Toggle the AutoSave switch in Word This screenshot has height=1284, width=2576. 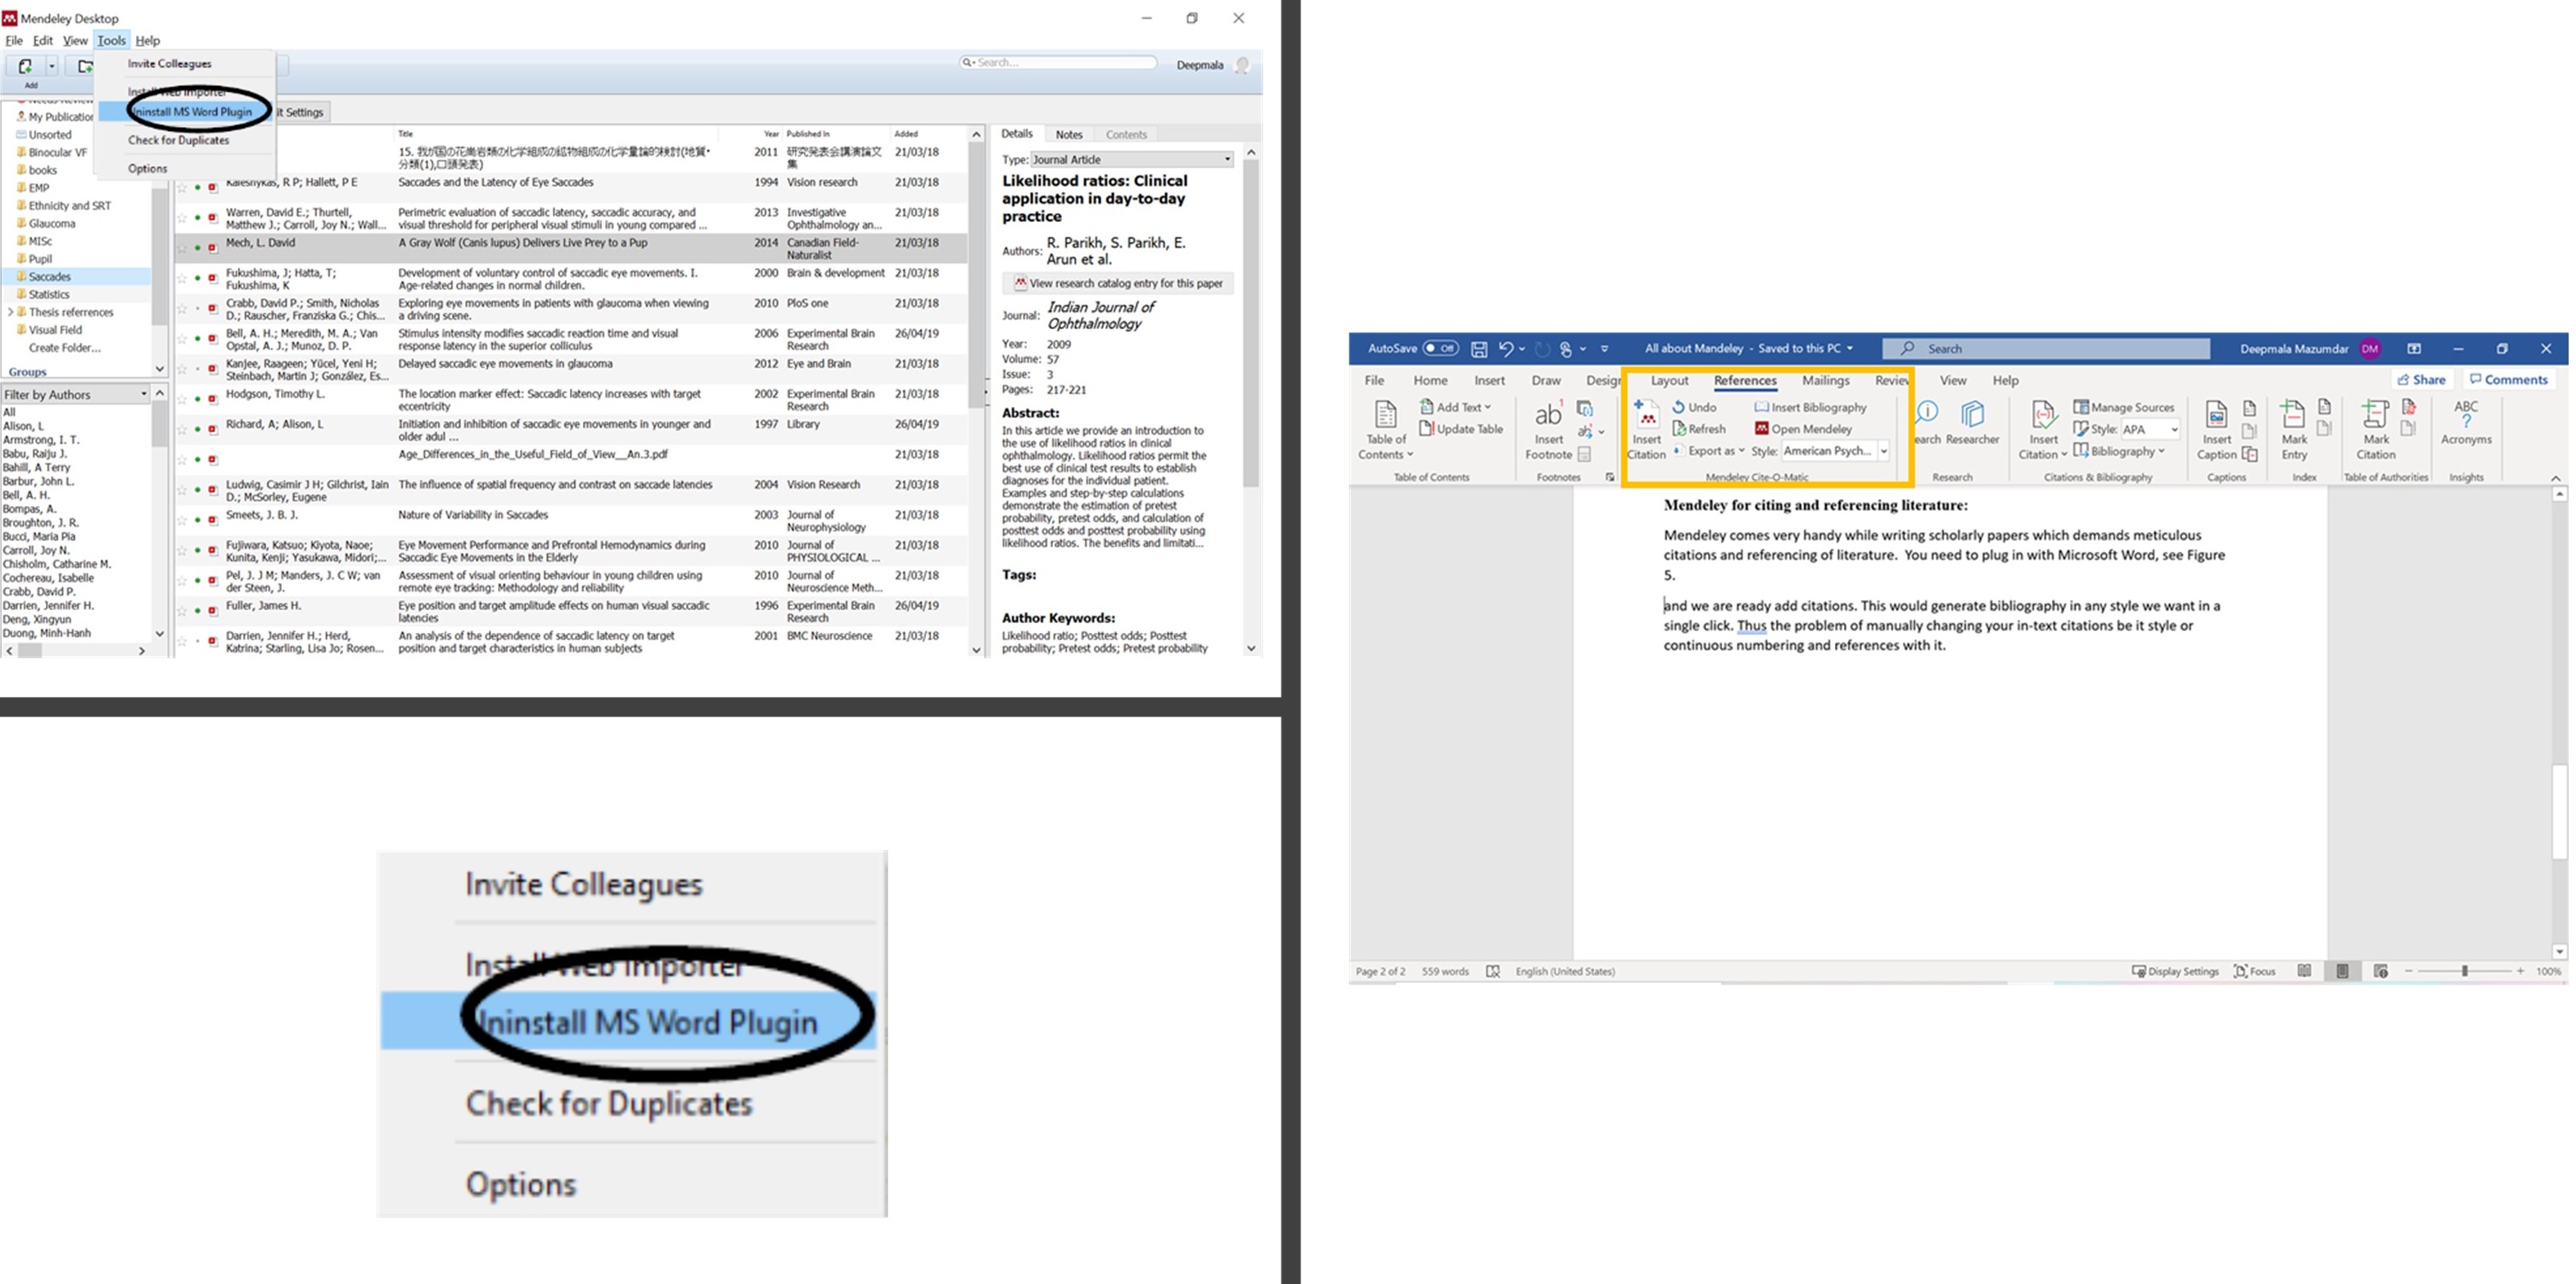(x=1440, y=349)
